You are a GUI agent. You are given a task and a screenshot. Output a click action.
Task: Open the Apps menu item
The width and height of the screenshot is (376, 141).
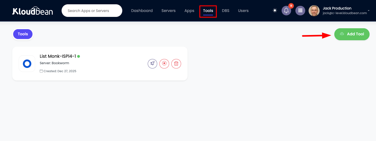[x=189, y=11]
